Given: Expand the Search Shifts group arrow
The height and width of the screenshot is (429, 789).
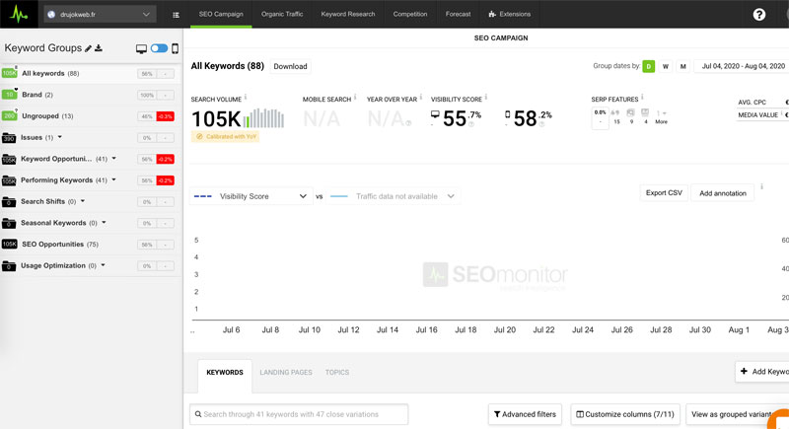Looking at the screenshot, I should coord(83,201).
